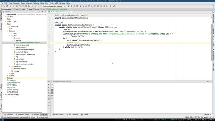Move up the stack trace in Run panel

point(52,85)
